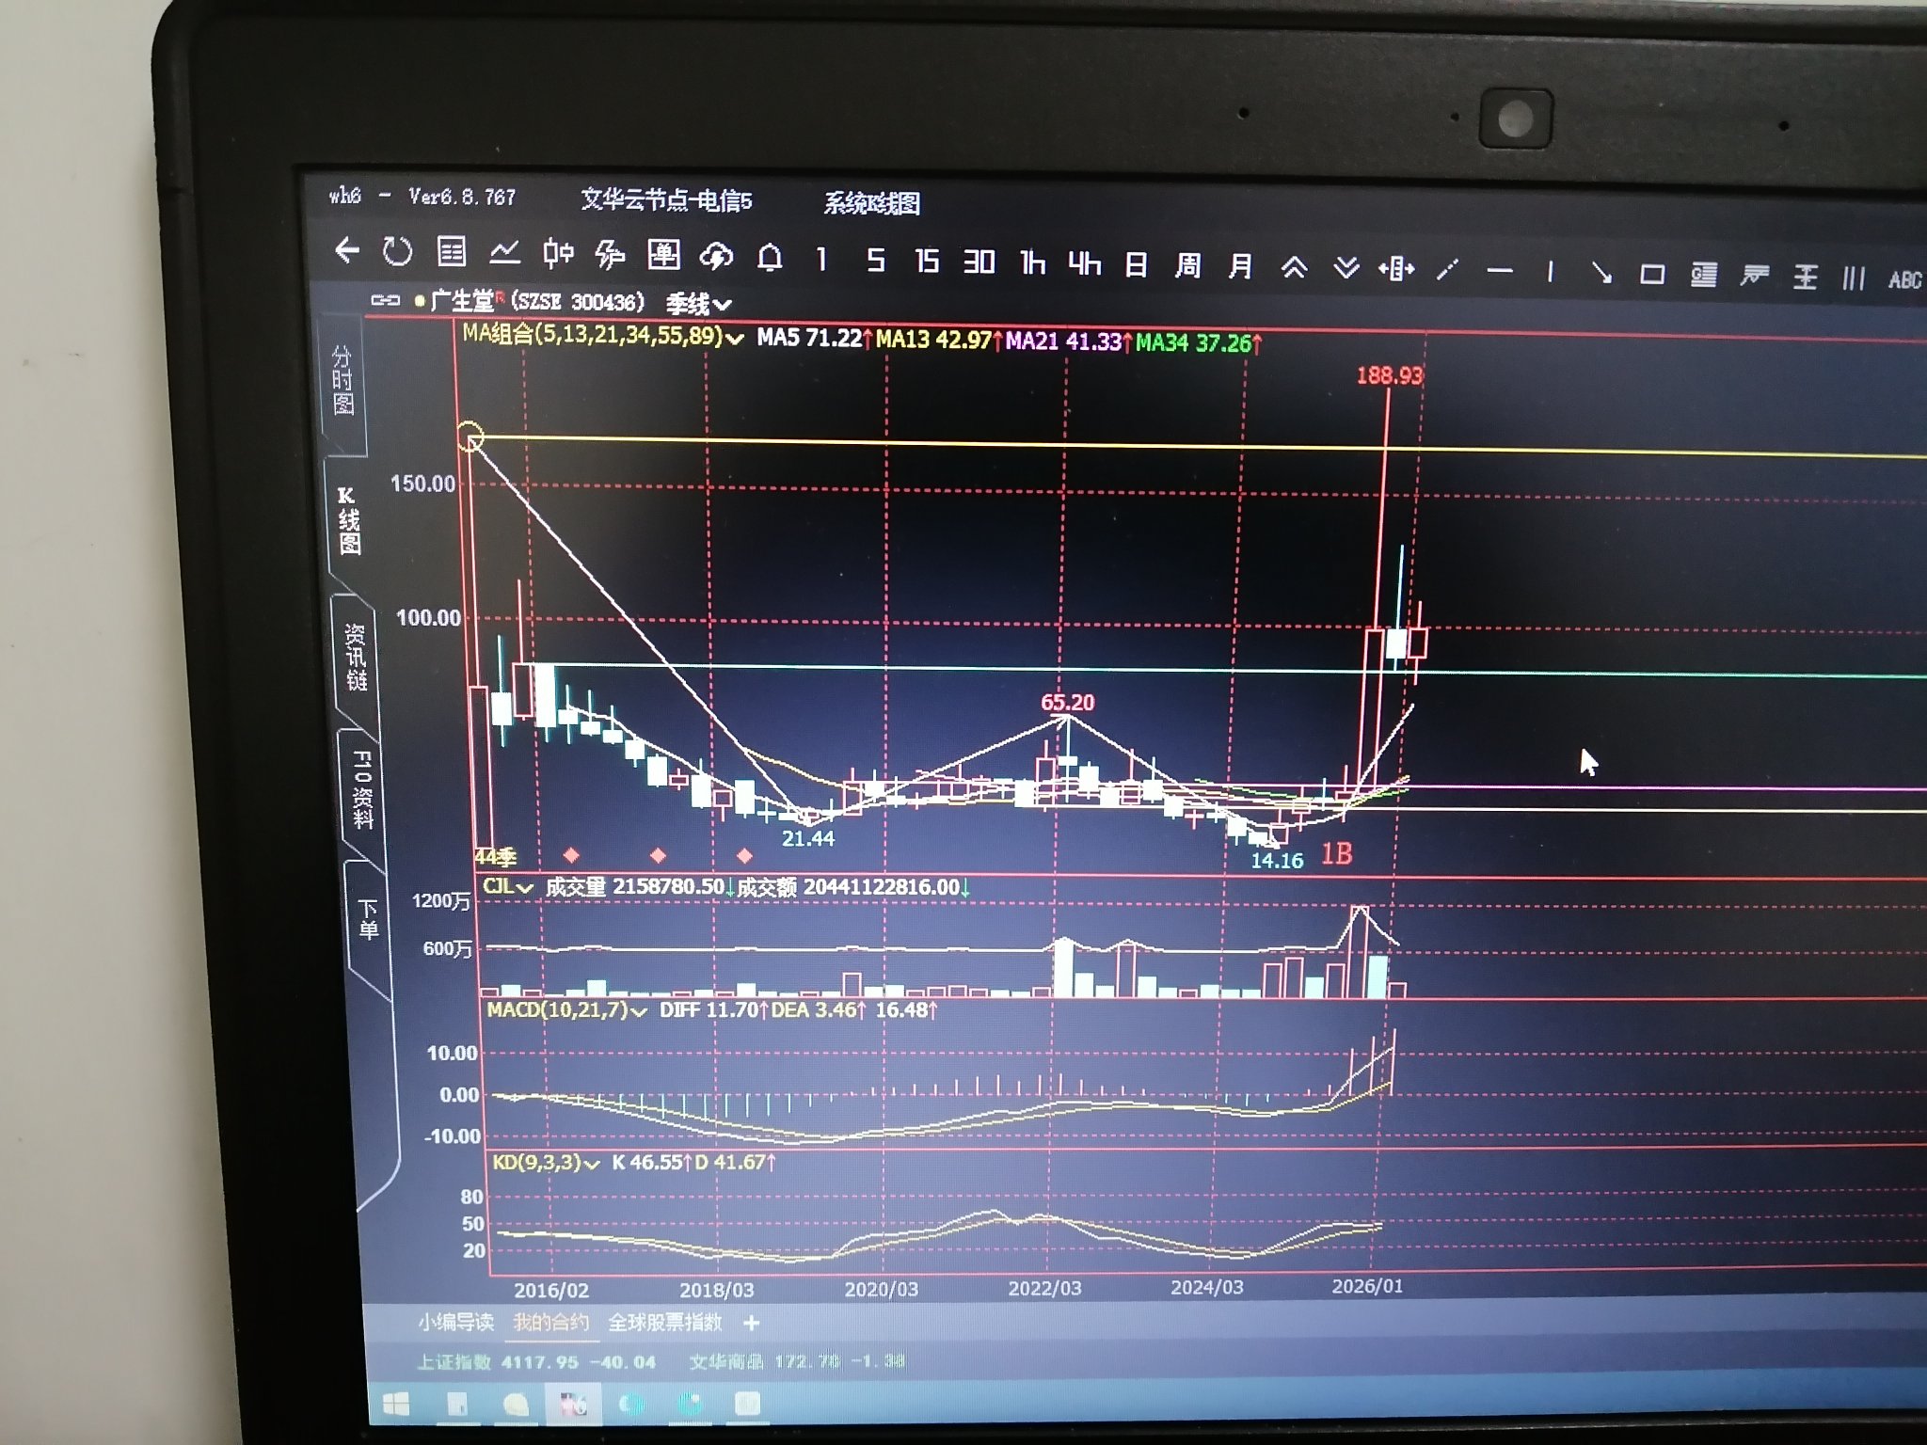Switch to 15-minute period
The image size is (1927, 1445).
pyautogui.click(x=927, y=261)
